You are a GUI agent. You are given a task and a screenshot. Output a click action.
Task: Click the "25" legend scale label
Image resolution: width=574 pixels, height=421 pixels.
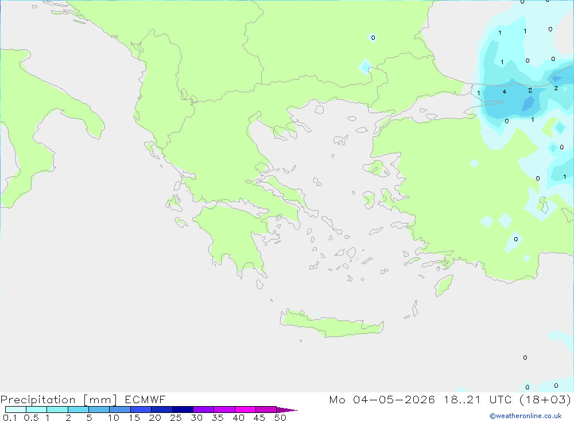(x=176, y=418)
